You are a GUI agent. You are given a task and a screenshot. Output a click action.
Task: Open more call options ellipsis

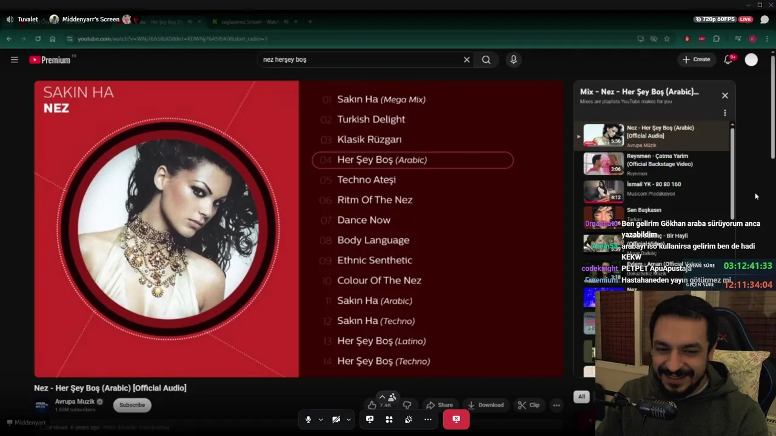[428, 419]
